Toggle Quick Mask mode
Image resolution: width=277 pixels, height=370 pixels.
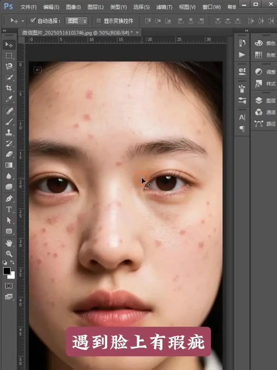[9, 286]
